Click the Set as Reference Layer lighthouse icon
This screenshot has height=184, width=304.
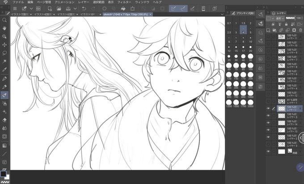point(279,24)
